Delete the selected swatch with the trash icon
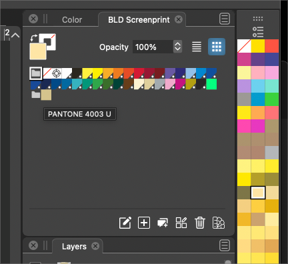Image resolution: width=288 pixels, height=264 pixels. point(200,223)
